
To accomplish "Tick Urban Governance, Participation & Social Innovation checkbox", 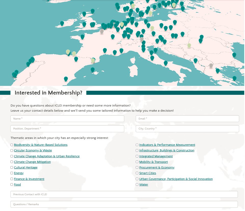I will [x=137, y=179].
